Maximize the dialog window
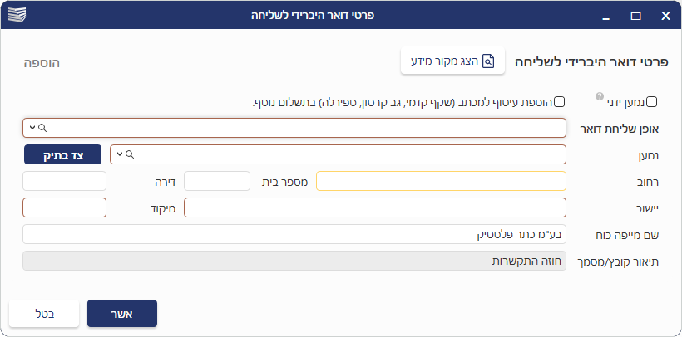 (636, 16)
